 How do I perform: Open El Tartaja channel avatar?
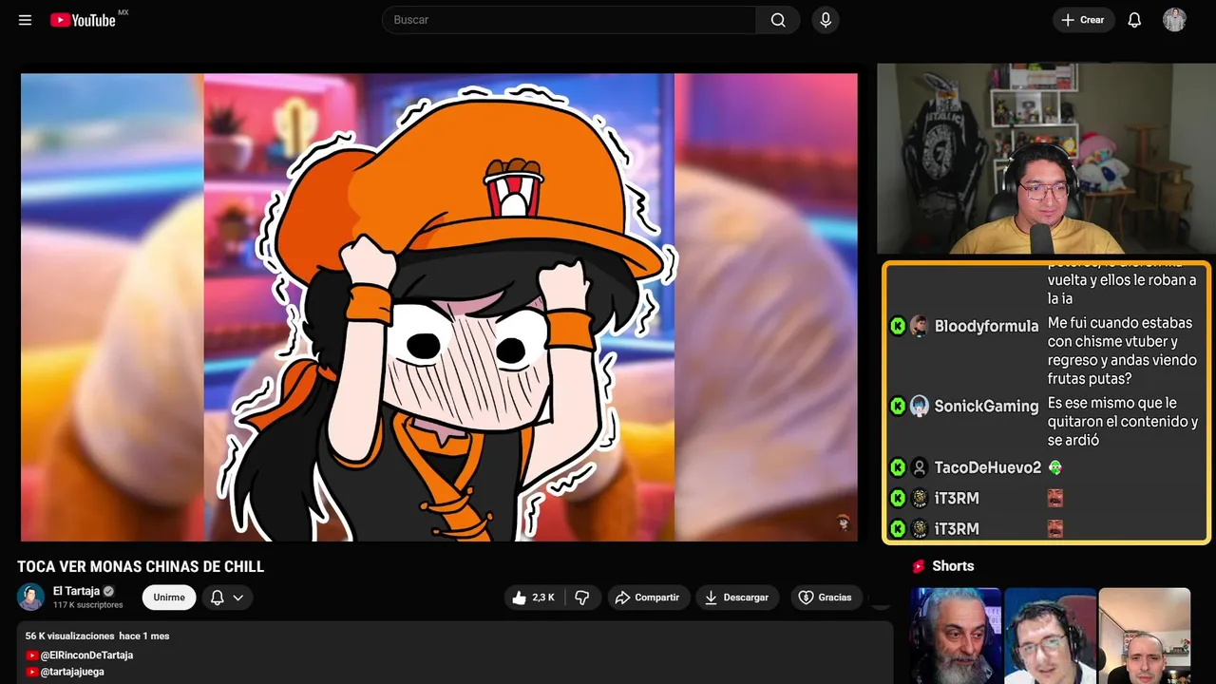(30, 597)
